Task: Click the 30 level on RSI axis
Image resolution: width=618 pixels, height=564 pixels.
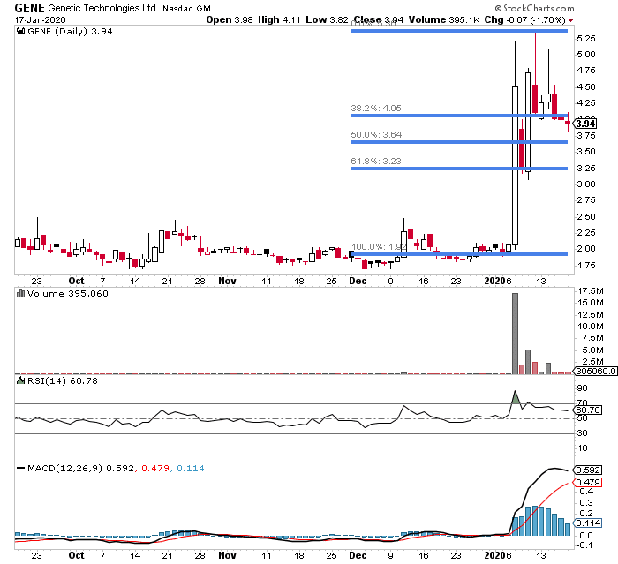Action: 582,432
